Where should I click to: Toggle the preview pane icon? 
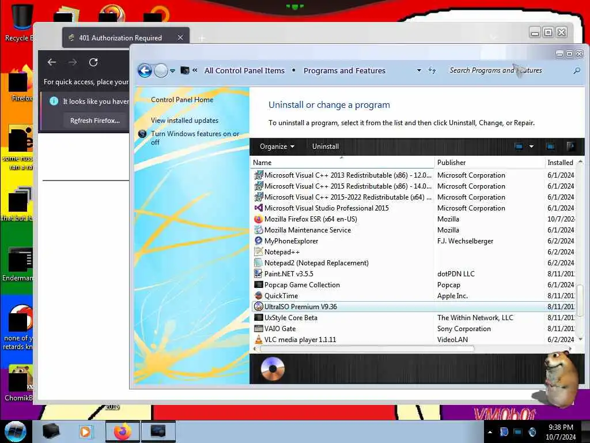[x=550, y=147]
